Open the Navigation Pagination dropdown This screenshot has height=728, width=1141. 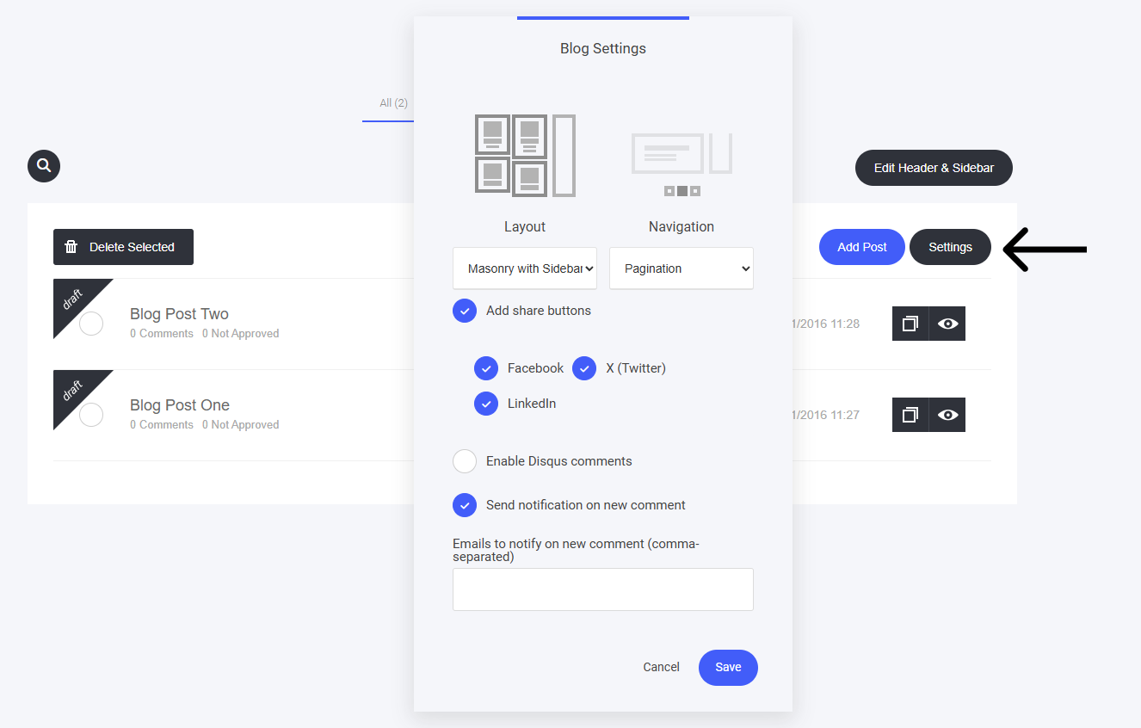[x=682, y=268]
